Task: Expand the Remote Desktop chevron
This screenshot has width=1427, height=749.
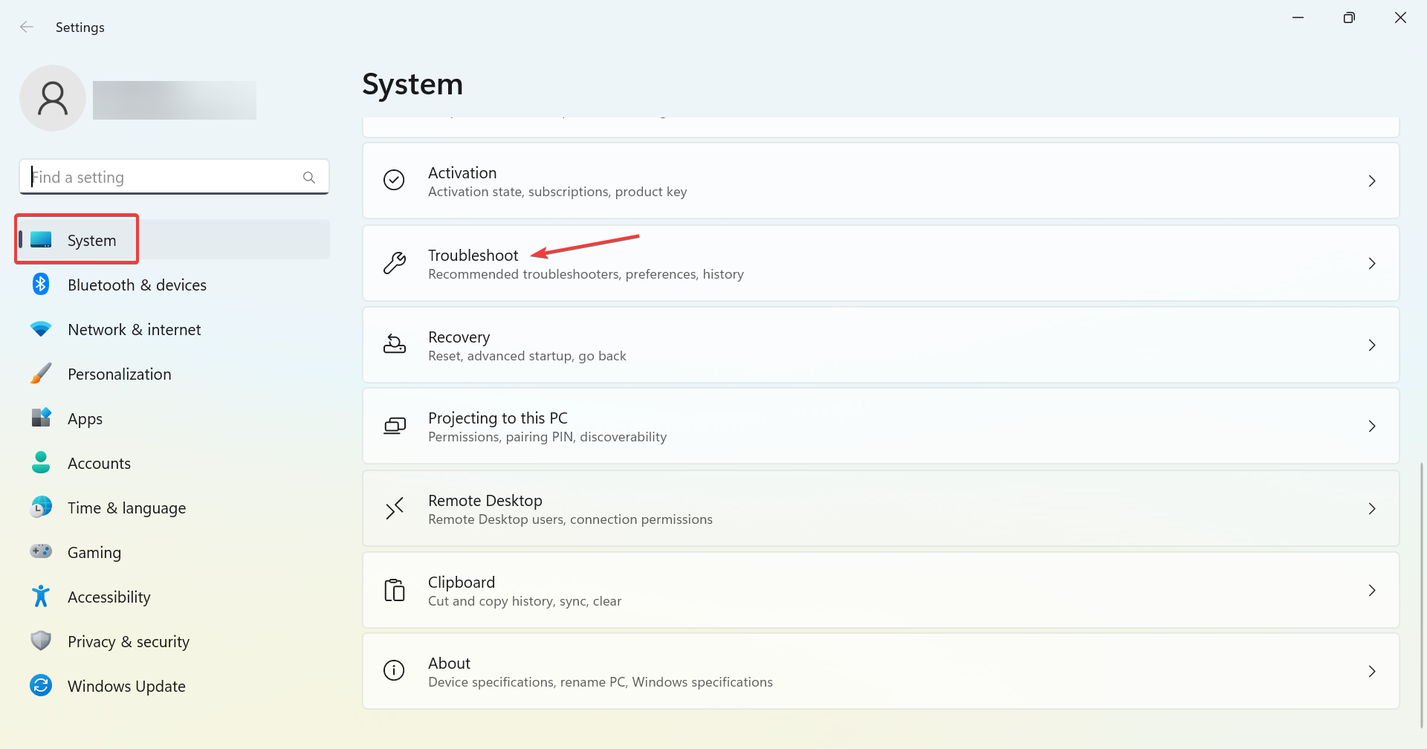Action: click(x=1372, y=509)
